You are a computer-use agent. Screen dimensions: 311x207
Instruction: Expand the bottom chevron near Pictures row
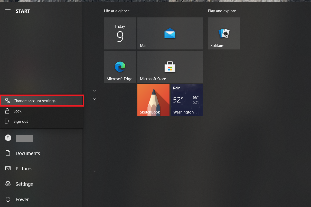tap(94, 171)
